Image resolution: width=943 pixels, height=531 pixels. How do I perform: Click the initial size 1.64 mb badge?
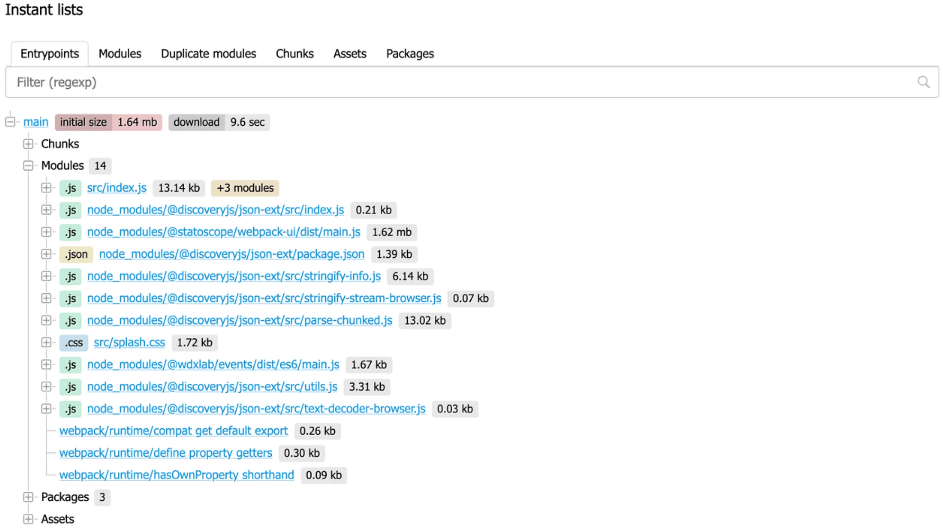click(108, 122)
